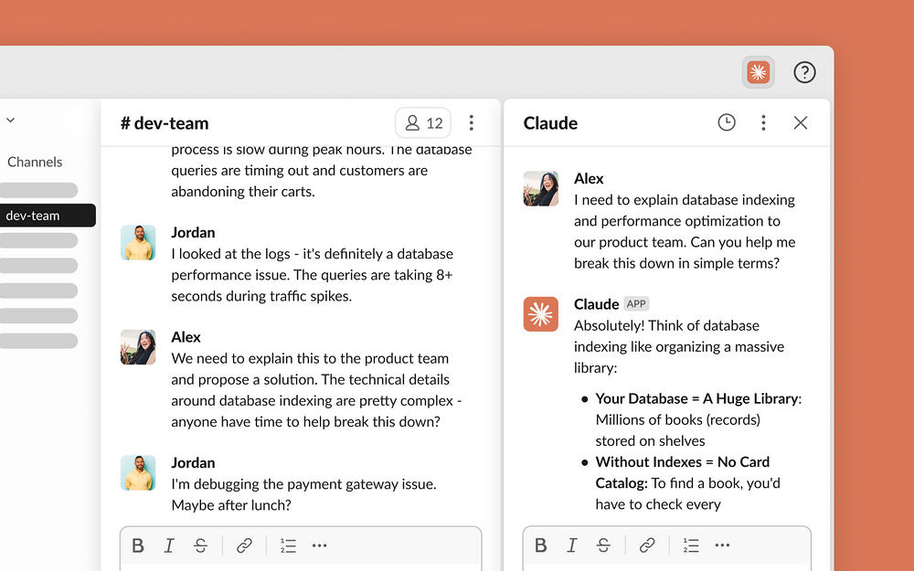Viewport: 914px width, 571px height.
Task: Click the Channels sidebar heading
Action: (x=35, y=162)
